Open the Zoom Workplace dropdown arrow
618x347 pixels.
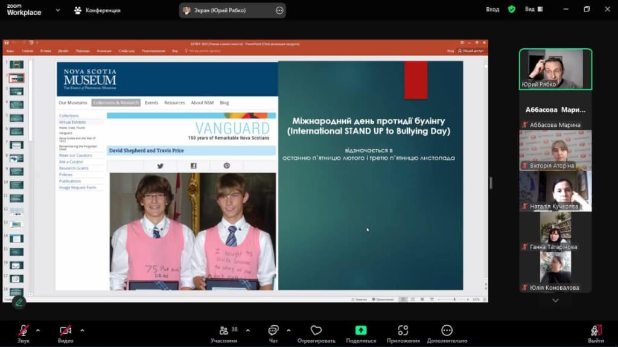coord(58,10)
